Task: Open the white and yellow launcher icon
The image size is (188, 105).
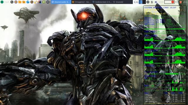Action: click(x=36, y=2)
